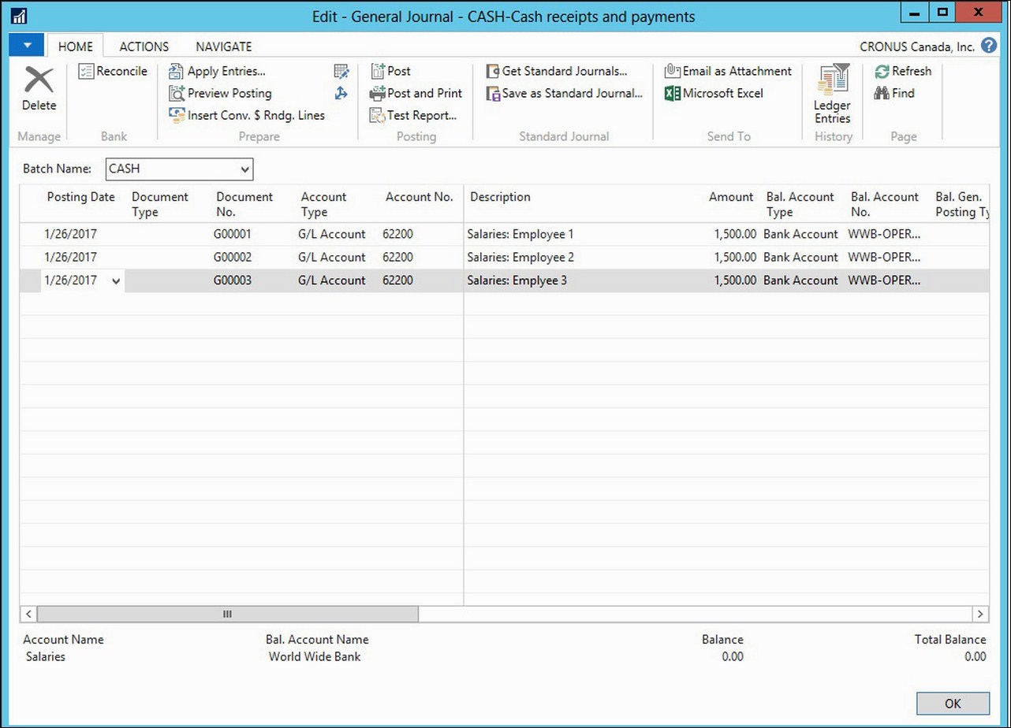Expand the Batch Name combo box
This screenshot has height=728, width=1011.
point(245,169)
